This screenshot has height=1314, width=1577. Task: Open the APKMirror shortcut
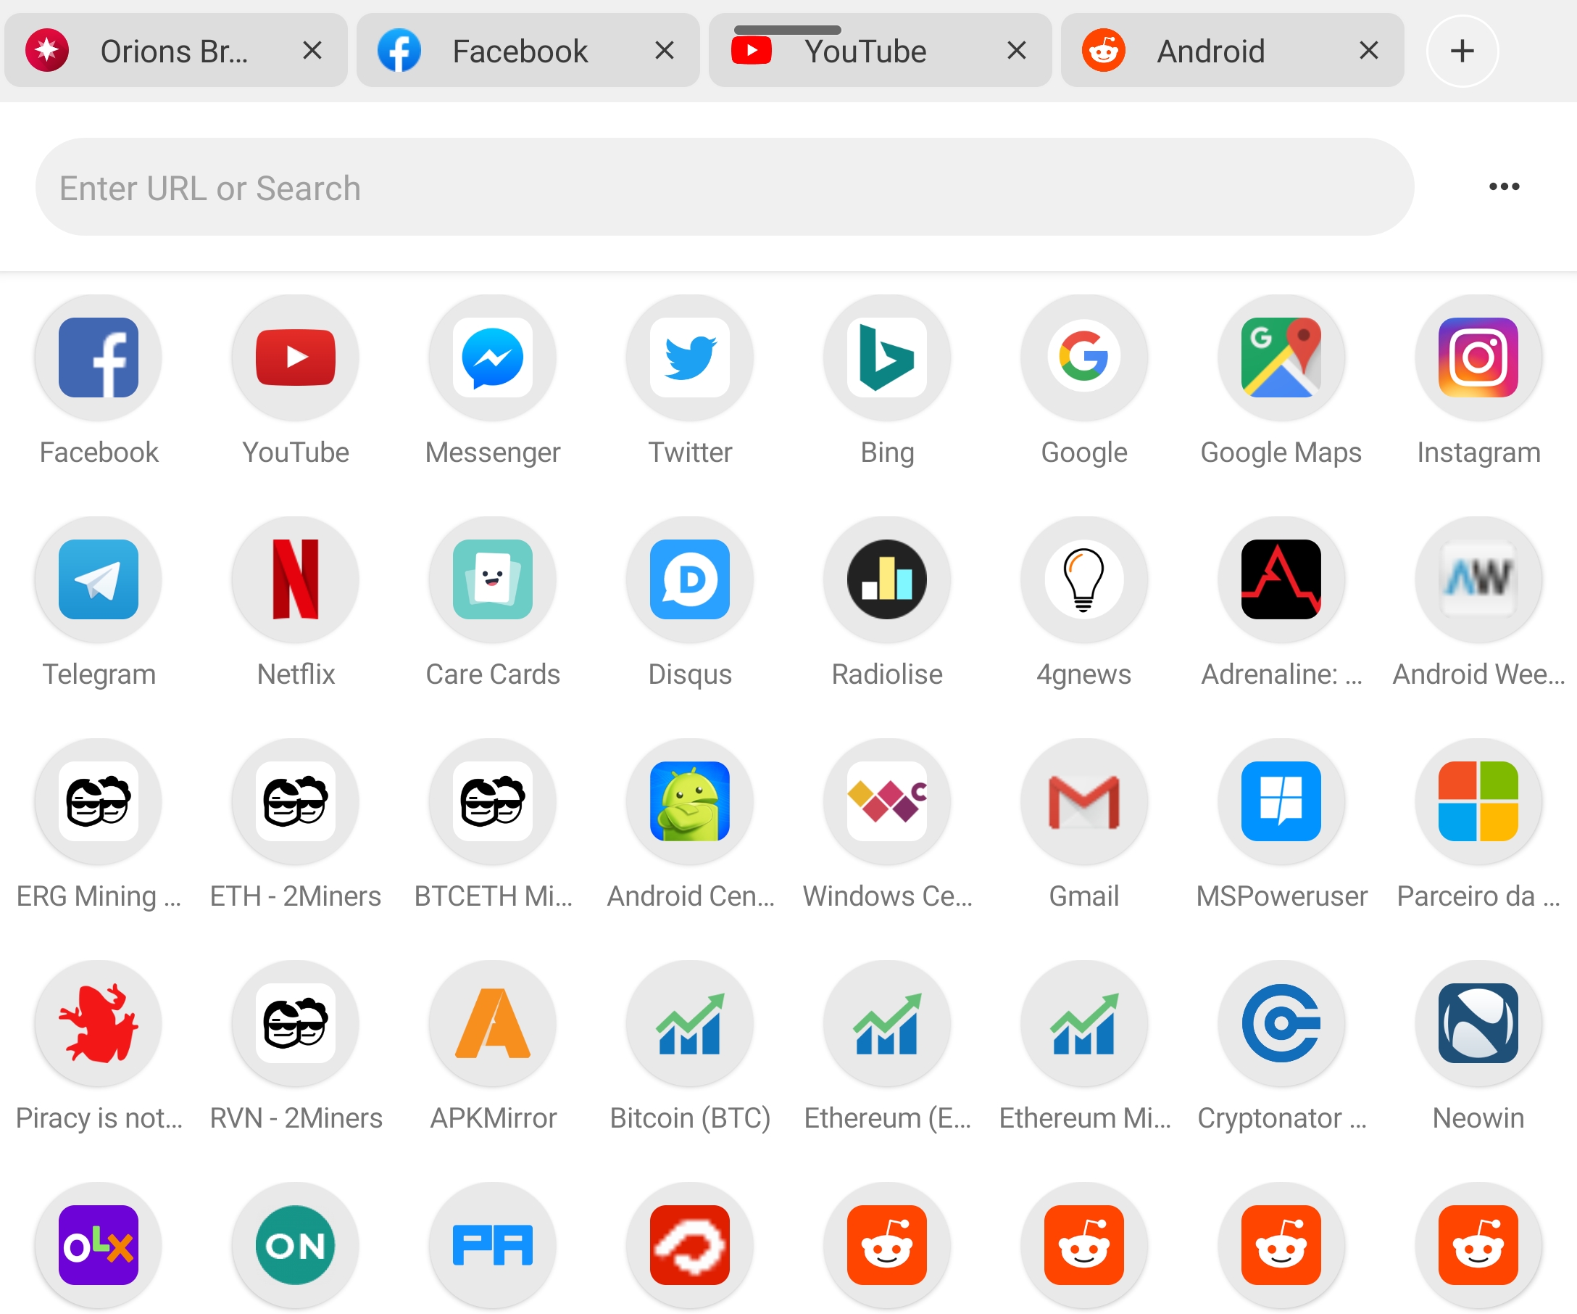point(493,1023)
